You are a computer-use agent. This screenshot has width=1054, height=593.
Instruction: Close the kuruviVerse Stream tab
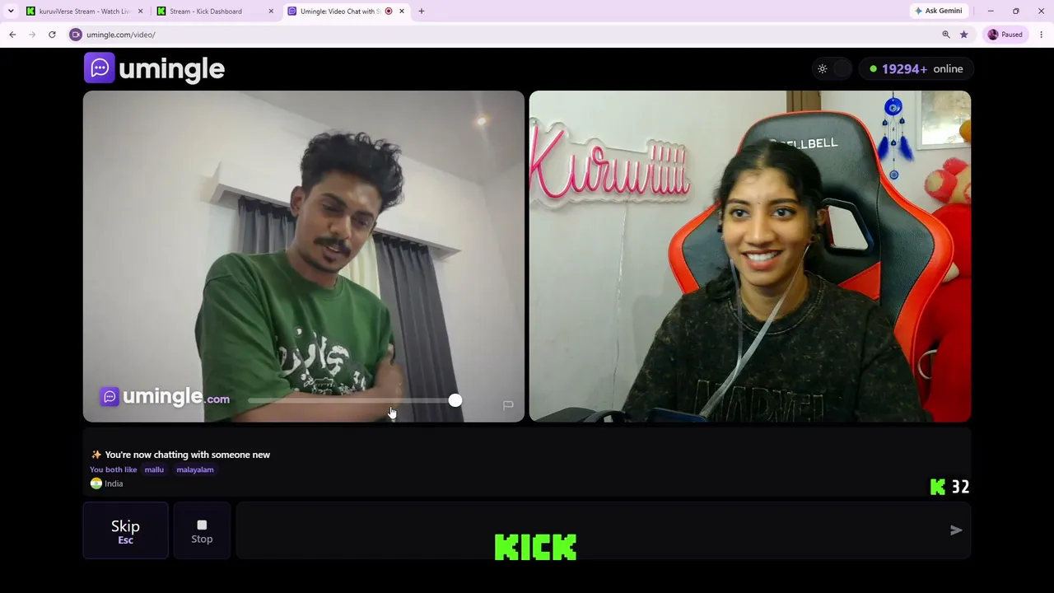141,12
